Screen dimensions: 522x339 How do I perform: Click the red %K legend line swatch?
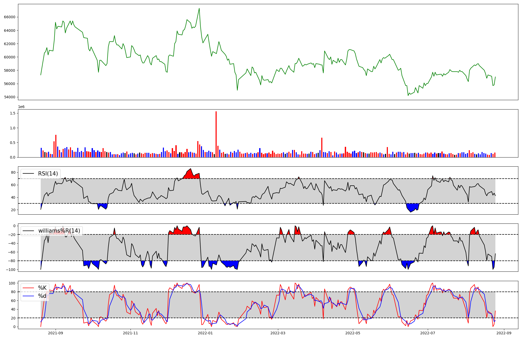coord(28,288)
